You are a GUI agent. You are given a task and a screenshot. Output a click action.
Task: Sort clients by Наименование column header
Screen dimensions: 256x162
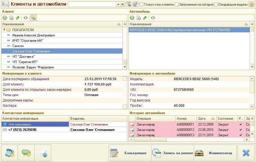click(x=62, y=24)
